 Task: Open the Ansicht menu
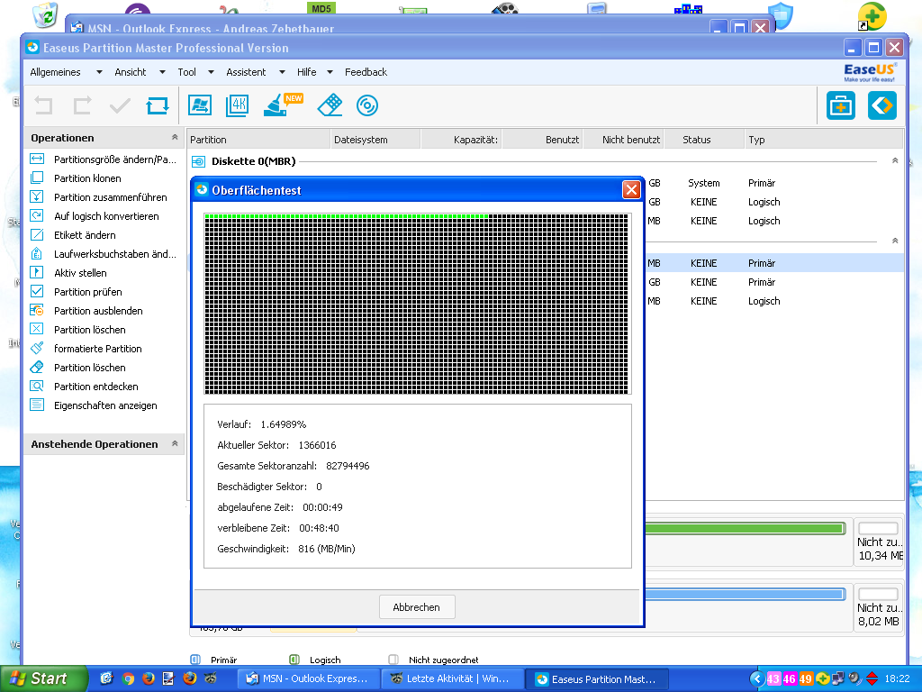(131, 72)
